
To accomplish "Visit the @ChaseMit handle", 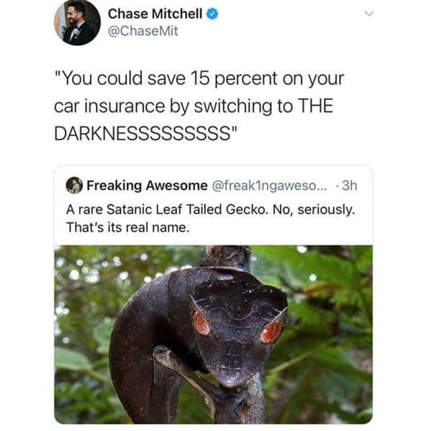I will (x=143, y=31).
